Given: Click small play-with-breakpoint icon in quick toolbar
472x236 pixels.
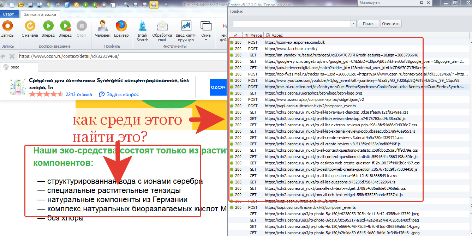Looking at the screenshot, I should 95,5.
